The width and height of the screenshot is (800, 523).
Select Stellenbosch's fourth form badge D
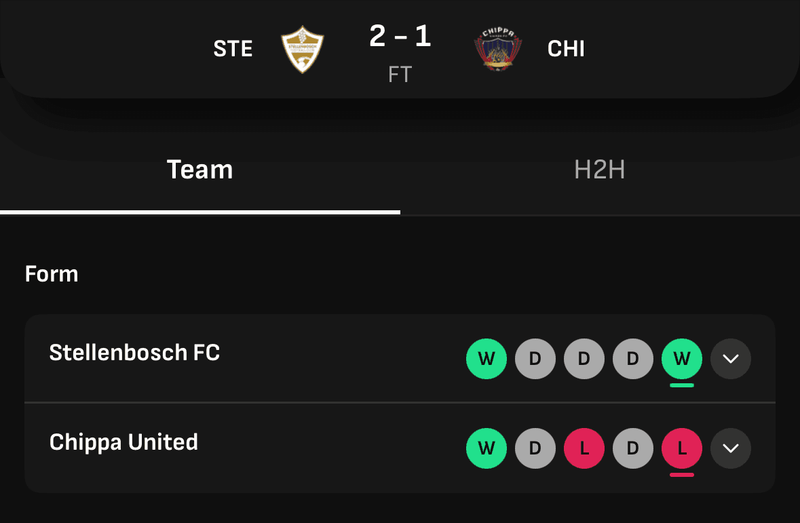coord(633,359)
